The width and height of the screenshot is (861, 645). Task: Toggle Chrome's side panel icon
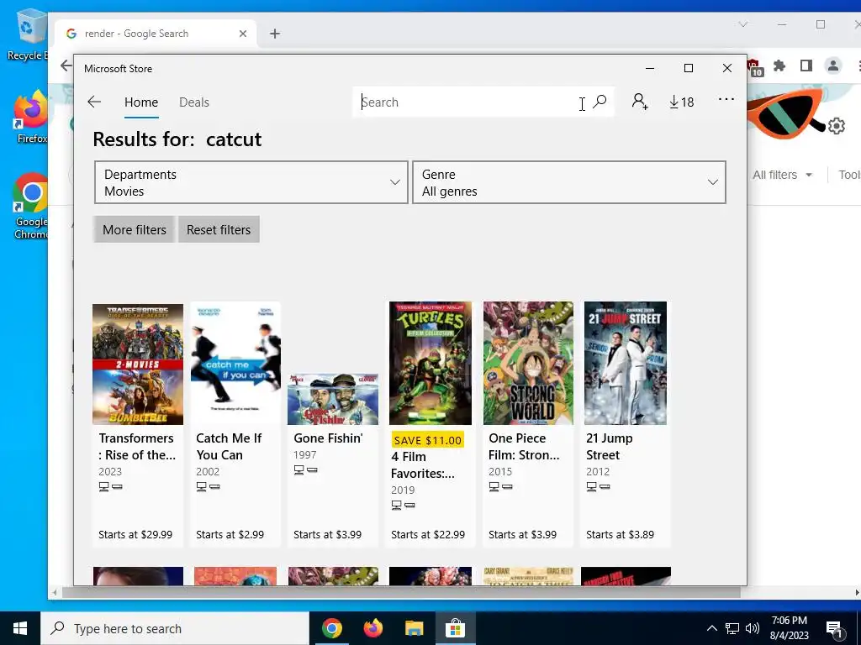pos(806,66)
